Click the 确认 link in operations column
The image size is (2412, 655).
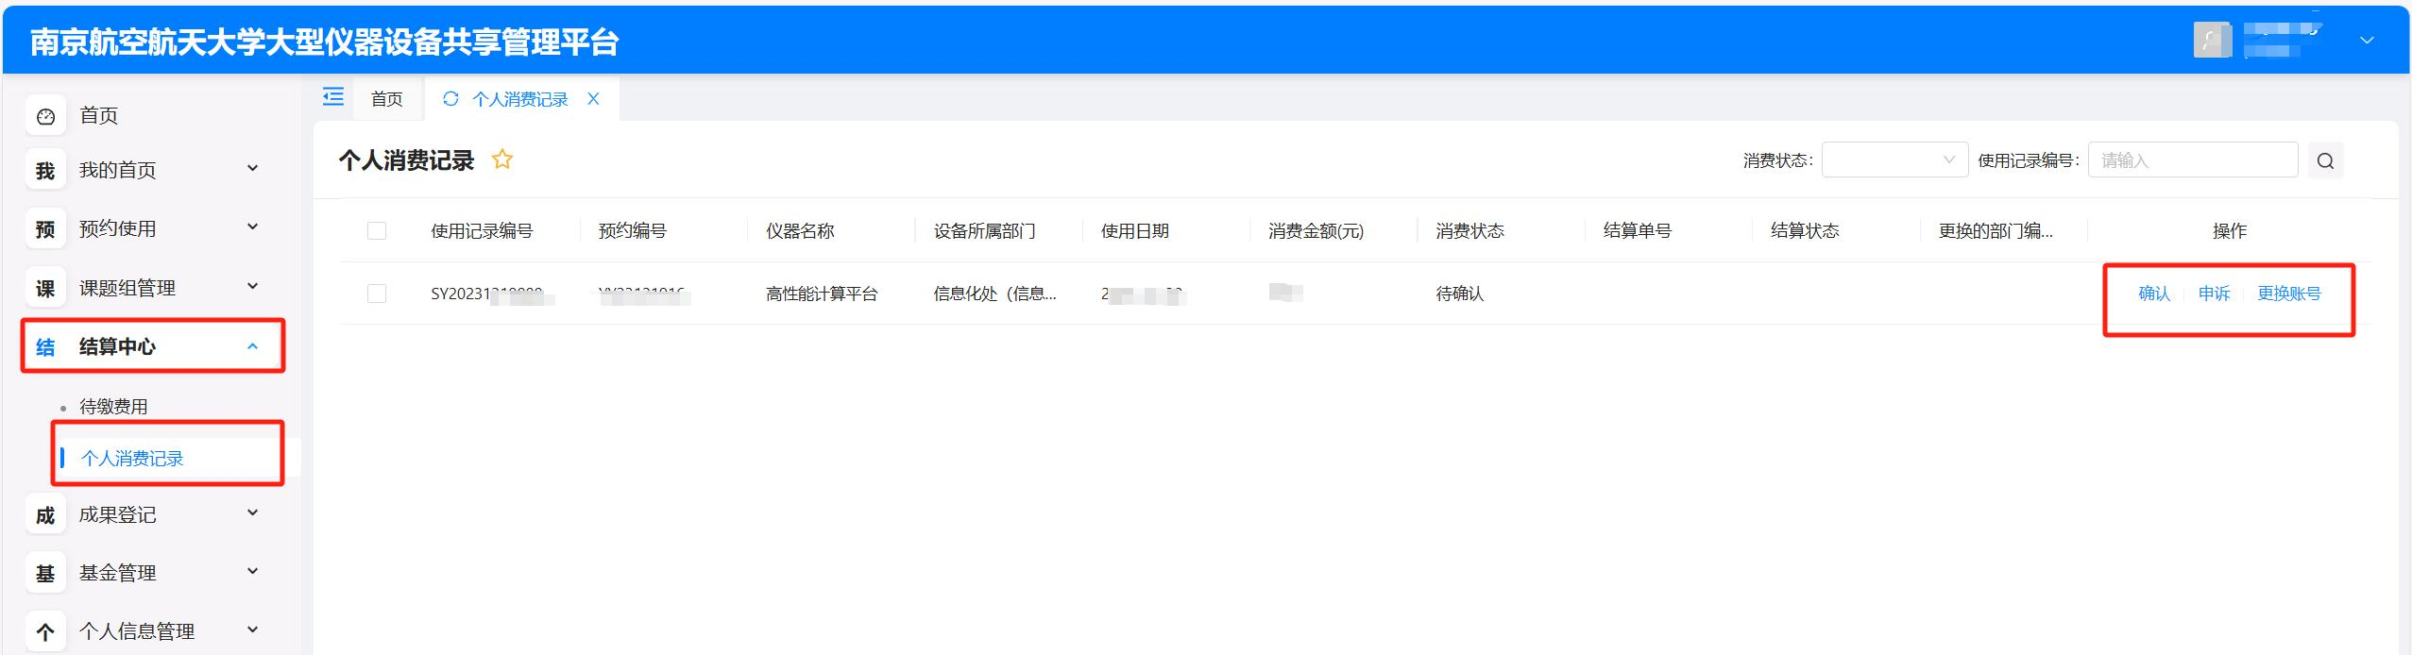tap(2153, 294)
